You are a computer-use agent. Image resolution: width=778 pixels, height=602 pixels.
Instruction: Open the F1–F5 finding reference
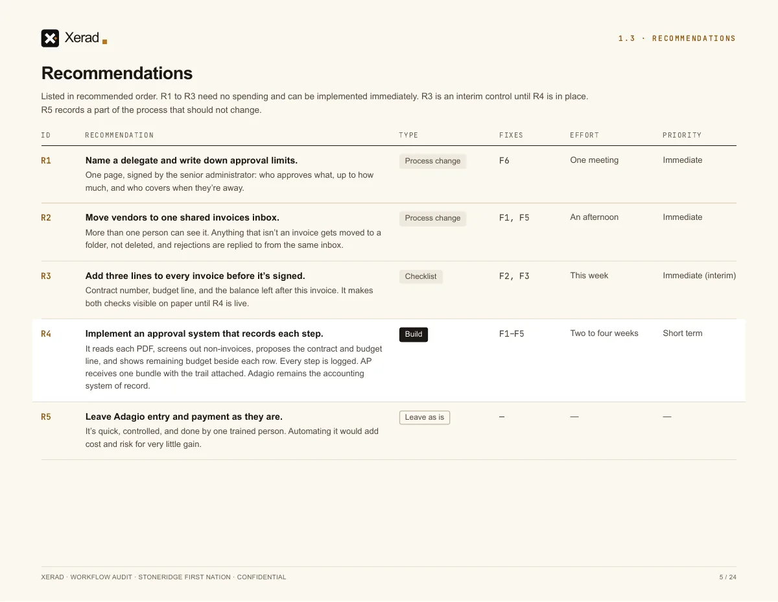[512, 334]
